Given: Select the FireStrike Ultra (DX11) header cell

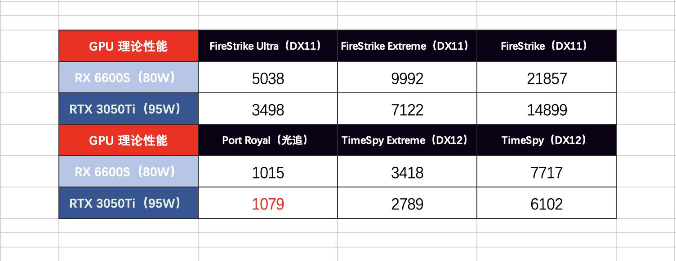Looking at the screenshot, I should 267,46.
